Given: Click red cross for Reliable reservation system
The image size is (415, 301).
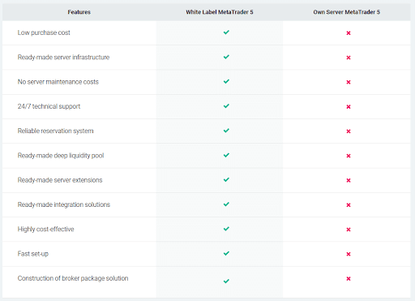Looking at the screenshot, I should tap(349, 131).
